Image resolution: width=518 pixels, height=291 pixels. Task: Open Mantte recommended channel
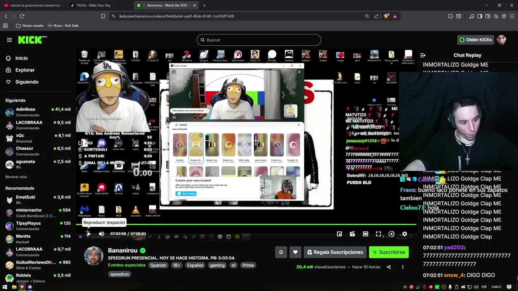click(x=38, y=238)
